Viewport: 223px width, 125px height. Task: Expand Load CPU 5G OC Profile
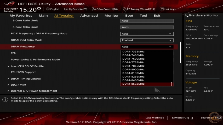tap(27, 66)
